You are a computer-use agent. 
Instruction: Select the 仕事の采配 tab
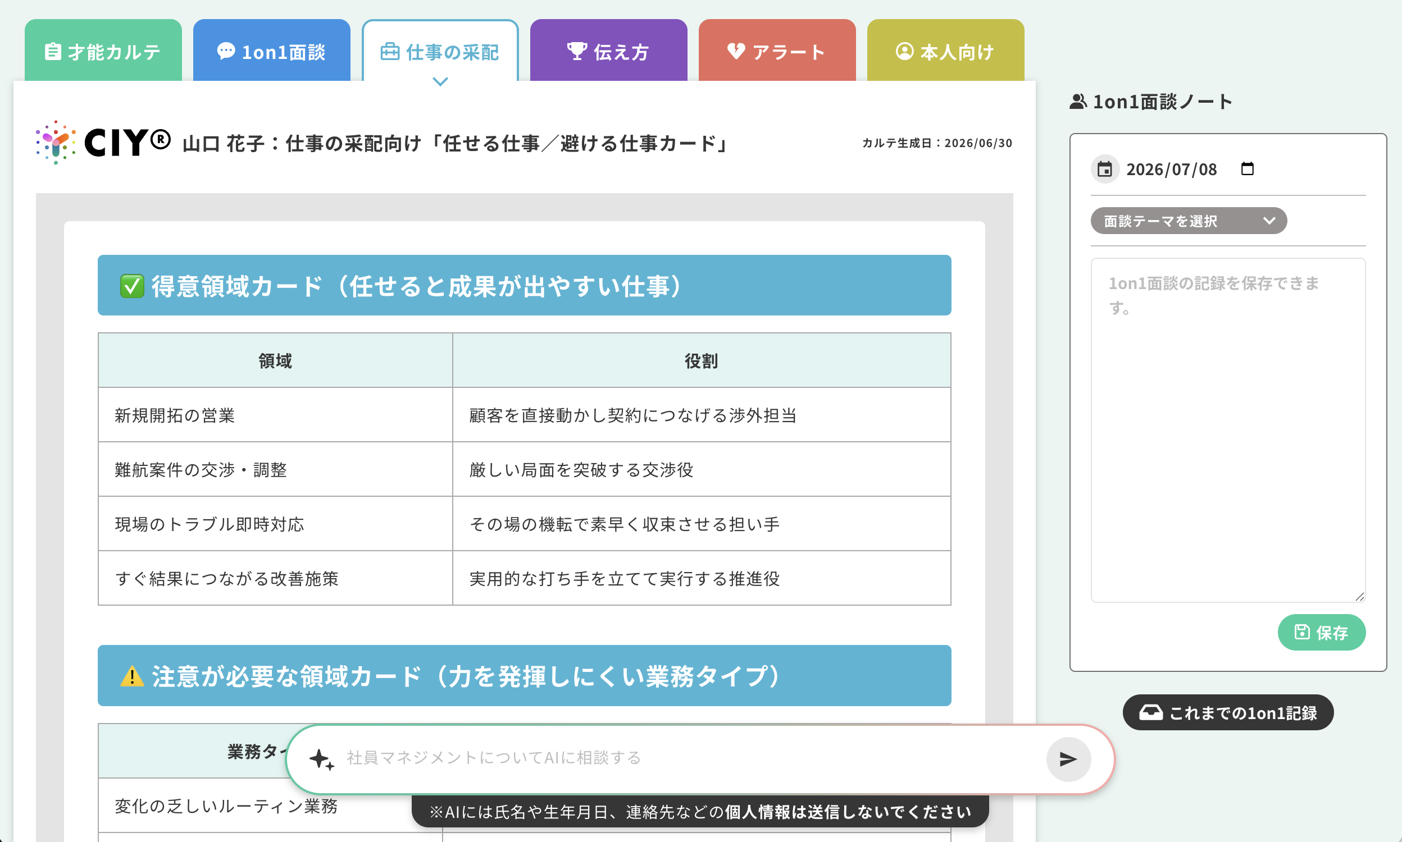click(440, 51)
